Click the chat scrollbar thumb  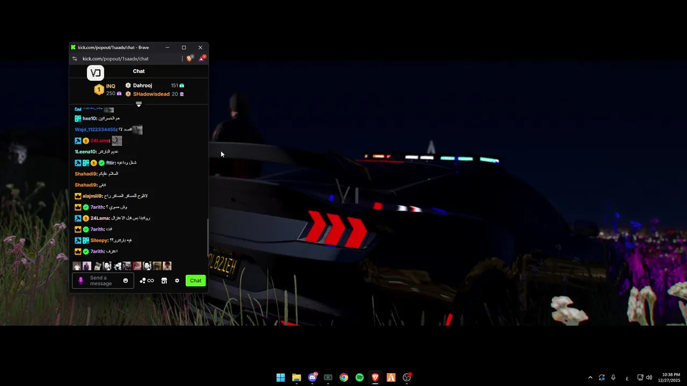click(x=207, y=239)
